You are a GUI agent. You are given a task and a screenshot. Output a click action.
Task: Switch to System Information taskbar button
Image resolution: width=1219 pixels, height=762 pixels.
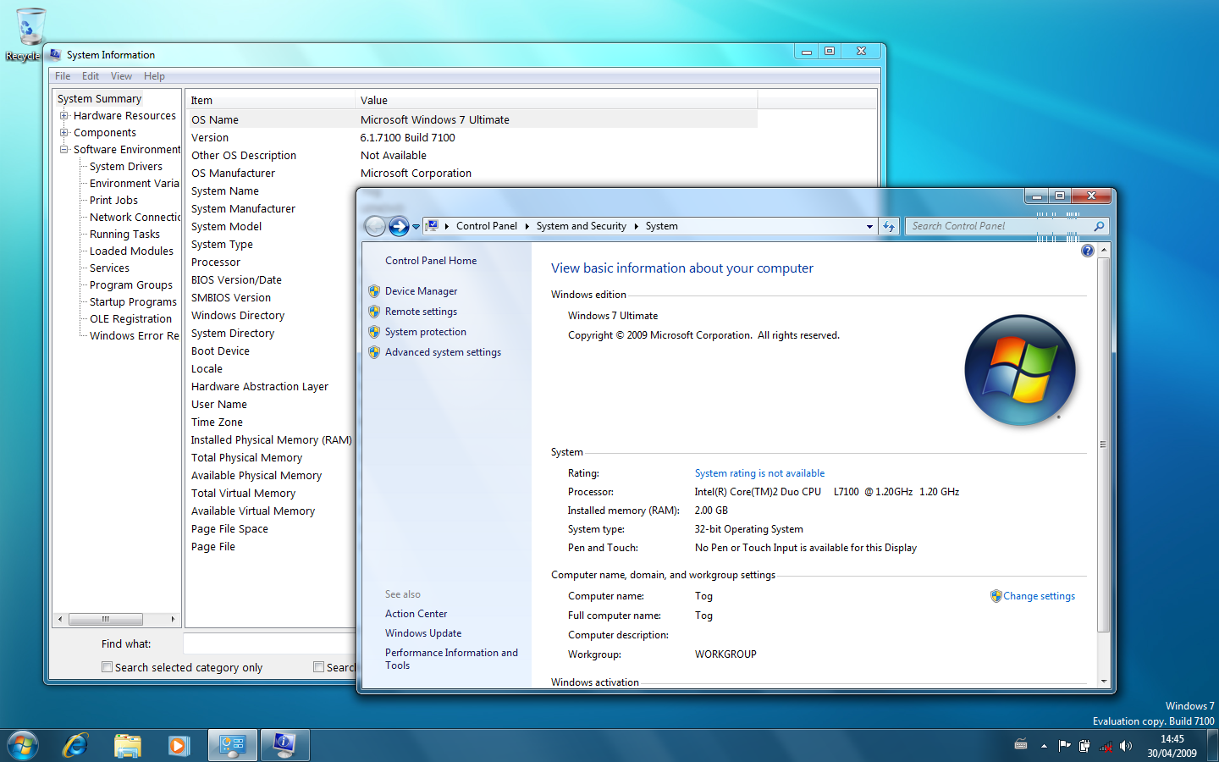pos(284,745)
